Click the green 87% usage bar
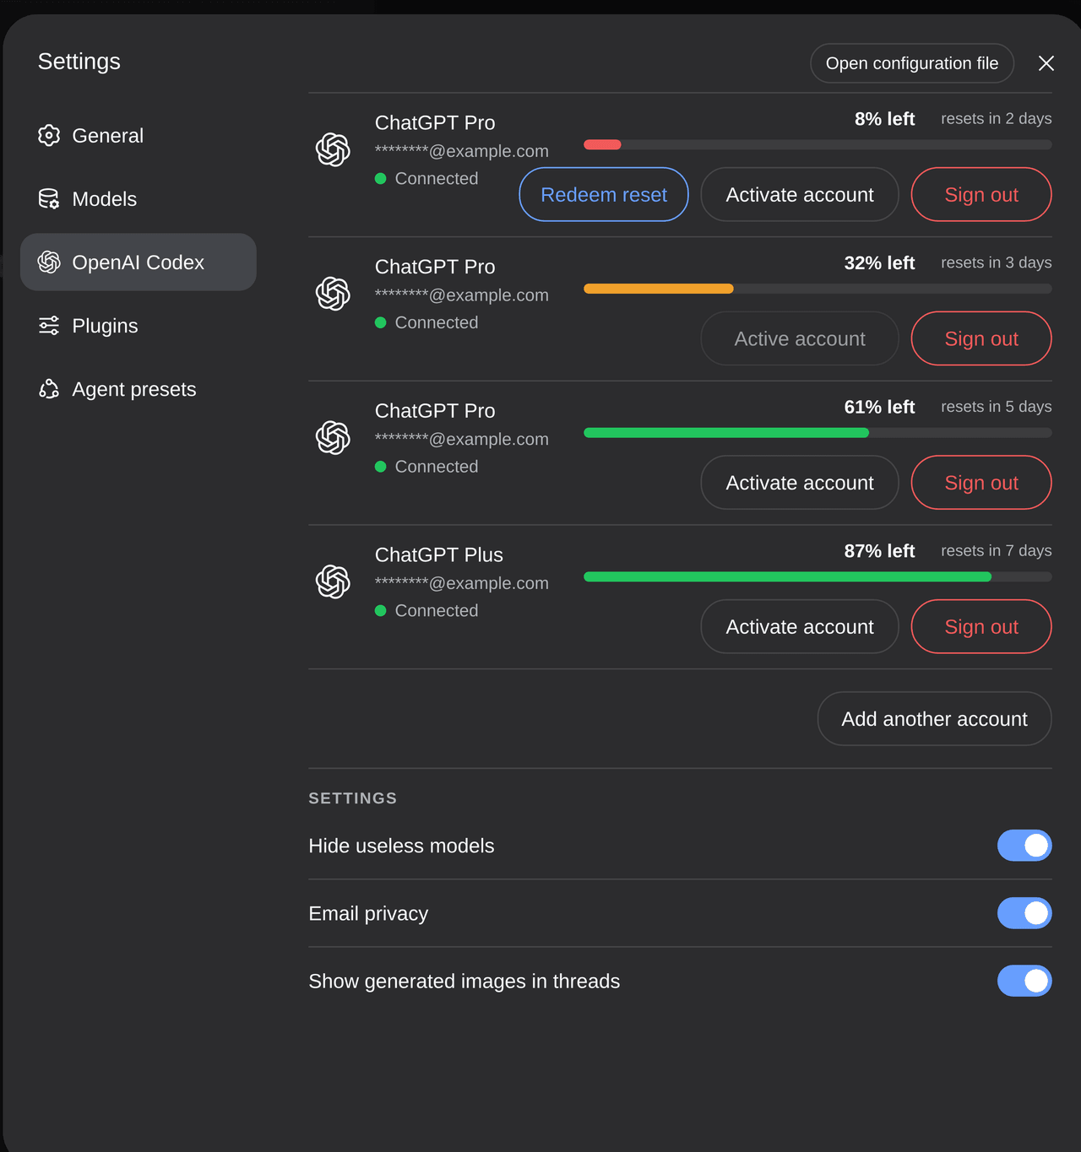This screenshot has width=1081, height=1152. click(x=787, y=576)
